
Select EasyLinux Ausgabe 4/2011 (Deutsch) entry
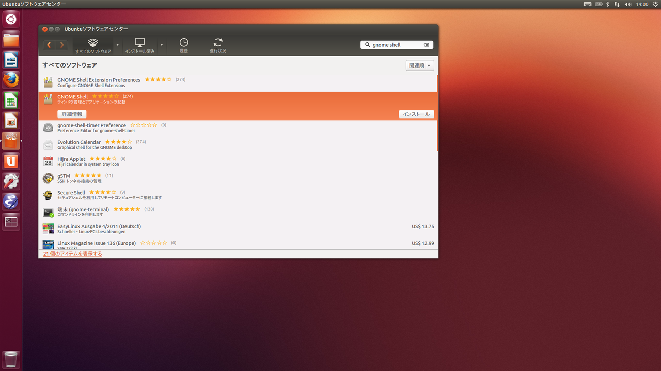238,229
